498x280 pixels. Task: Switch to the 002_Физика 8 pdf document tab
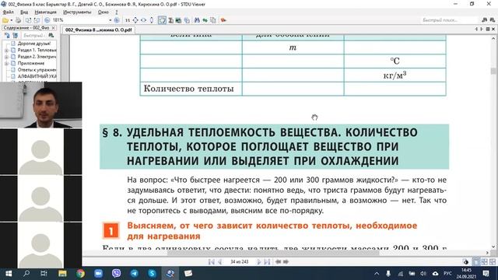pyautogui.click(x=99, y=30)
